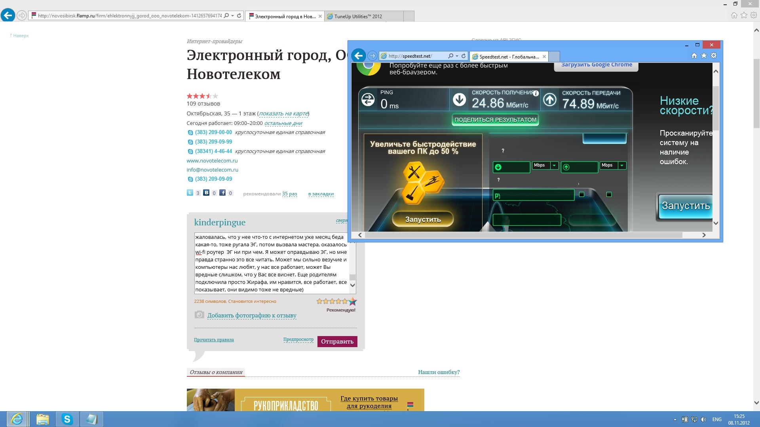Open download speed Mbps units dropdown

554,166
